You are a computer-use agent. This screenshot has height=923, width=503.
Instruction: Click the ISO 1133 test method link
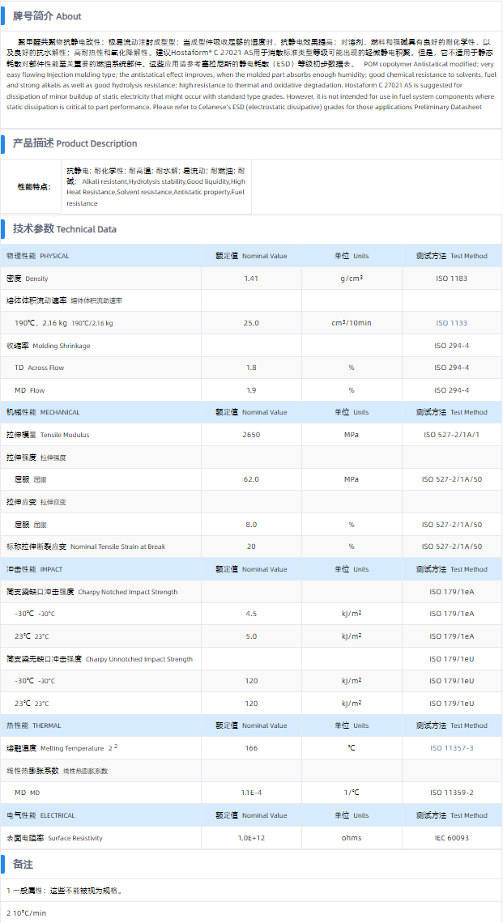coord(451,323)
